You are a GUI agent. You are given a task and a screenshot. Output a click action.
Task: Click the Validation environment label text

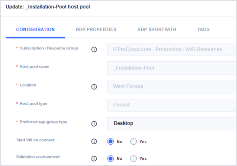click(38, 157)
